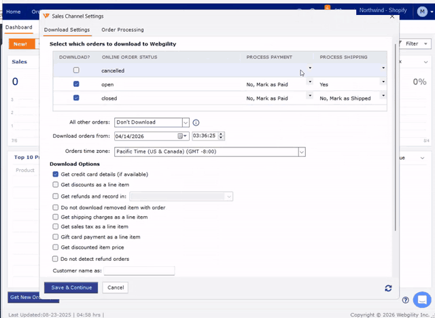
Task: Click the Last Updated status bar text
Action: [56, 315]
